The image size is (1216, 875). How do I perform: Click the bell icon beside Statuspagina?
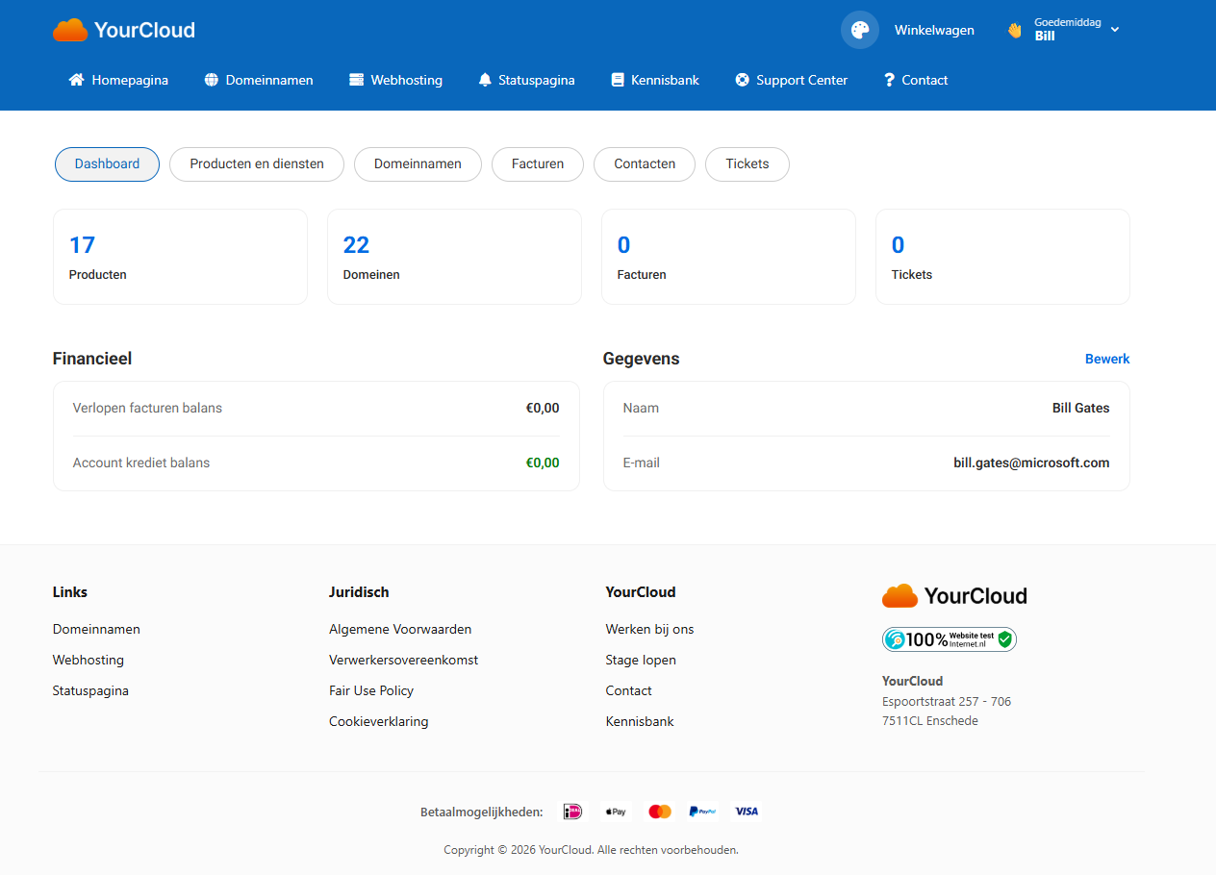tap(485, 80)
